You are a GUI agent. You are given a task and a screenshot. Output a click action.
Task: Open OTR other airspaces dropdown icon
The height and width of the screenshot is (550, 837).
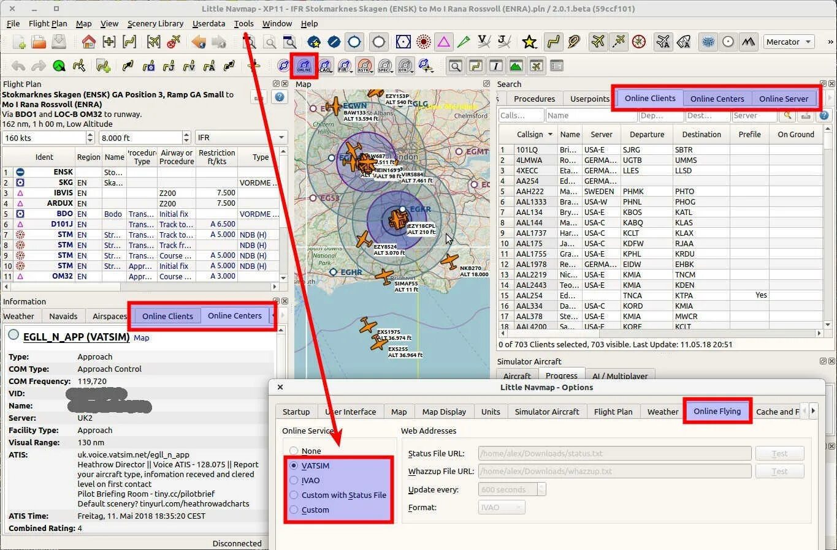[405, 66]
